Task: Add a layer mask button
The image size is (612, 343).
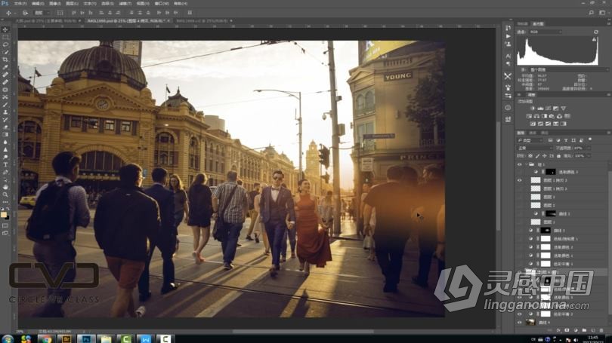Action: pos(567,330)
